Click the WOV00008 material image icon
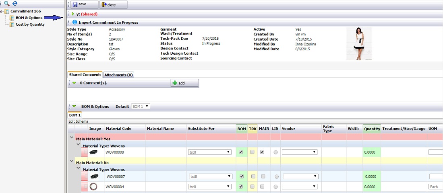The width and height of the screenshot is (443, 193). [93, 152]
